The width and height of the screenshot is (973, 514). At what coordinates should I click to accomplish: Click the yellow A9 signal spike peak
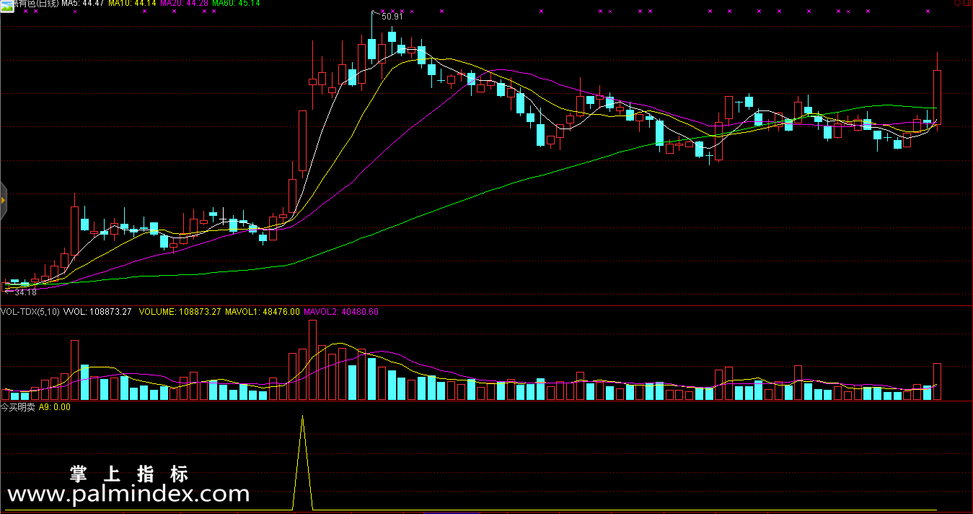click(302, 417)
